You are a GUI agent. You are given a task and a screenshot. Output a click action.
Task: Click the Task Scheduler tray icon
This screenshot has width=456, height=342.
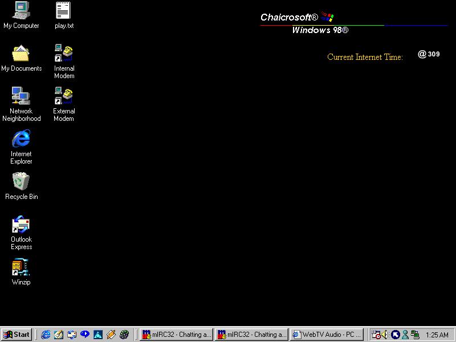(x=376, y=335)
